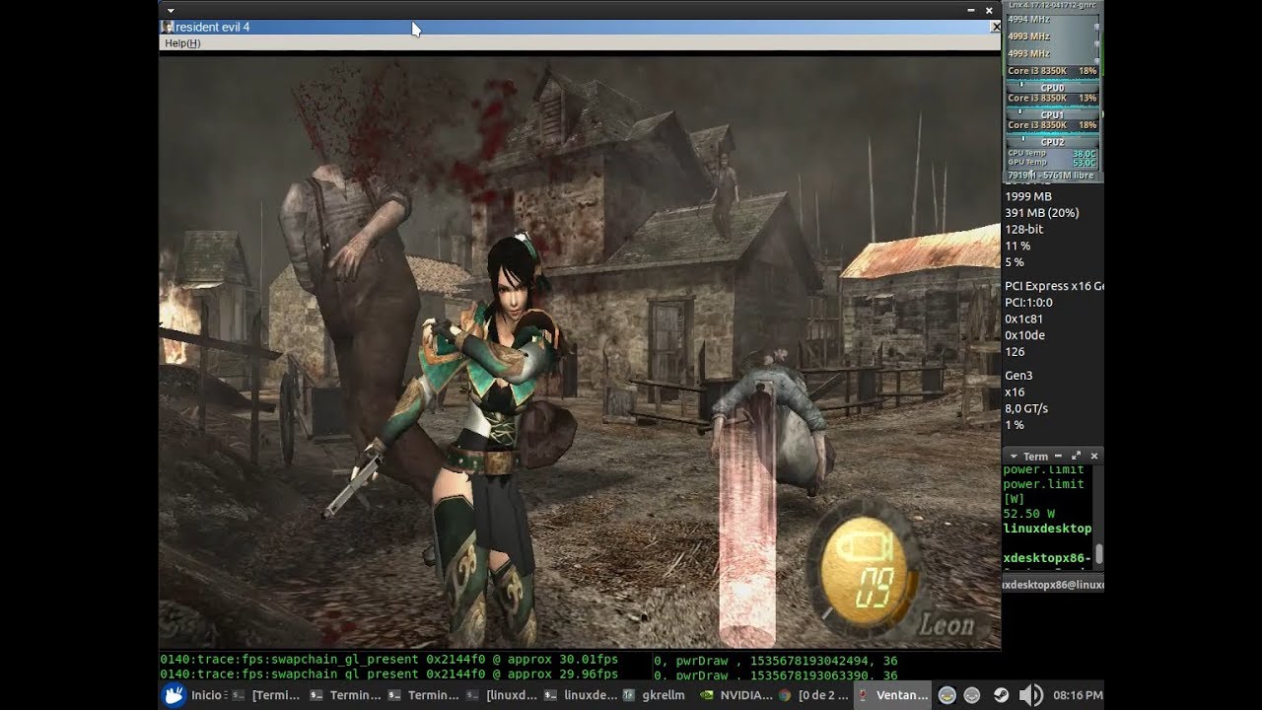Click the ammo counter showing 09 in the game

[875, 588]
